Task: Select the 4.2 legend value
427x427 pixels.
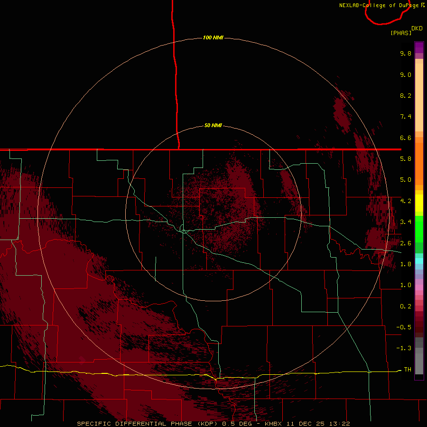Action: point(406,201)
